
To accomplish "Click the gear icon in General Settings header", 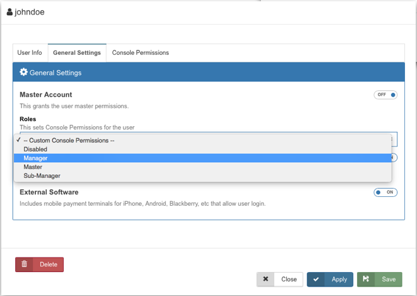I will pos(24,73).
